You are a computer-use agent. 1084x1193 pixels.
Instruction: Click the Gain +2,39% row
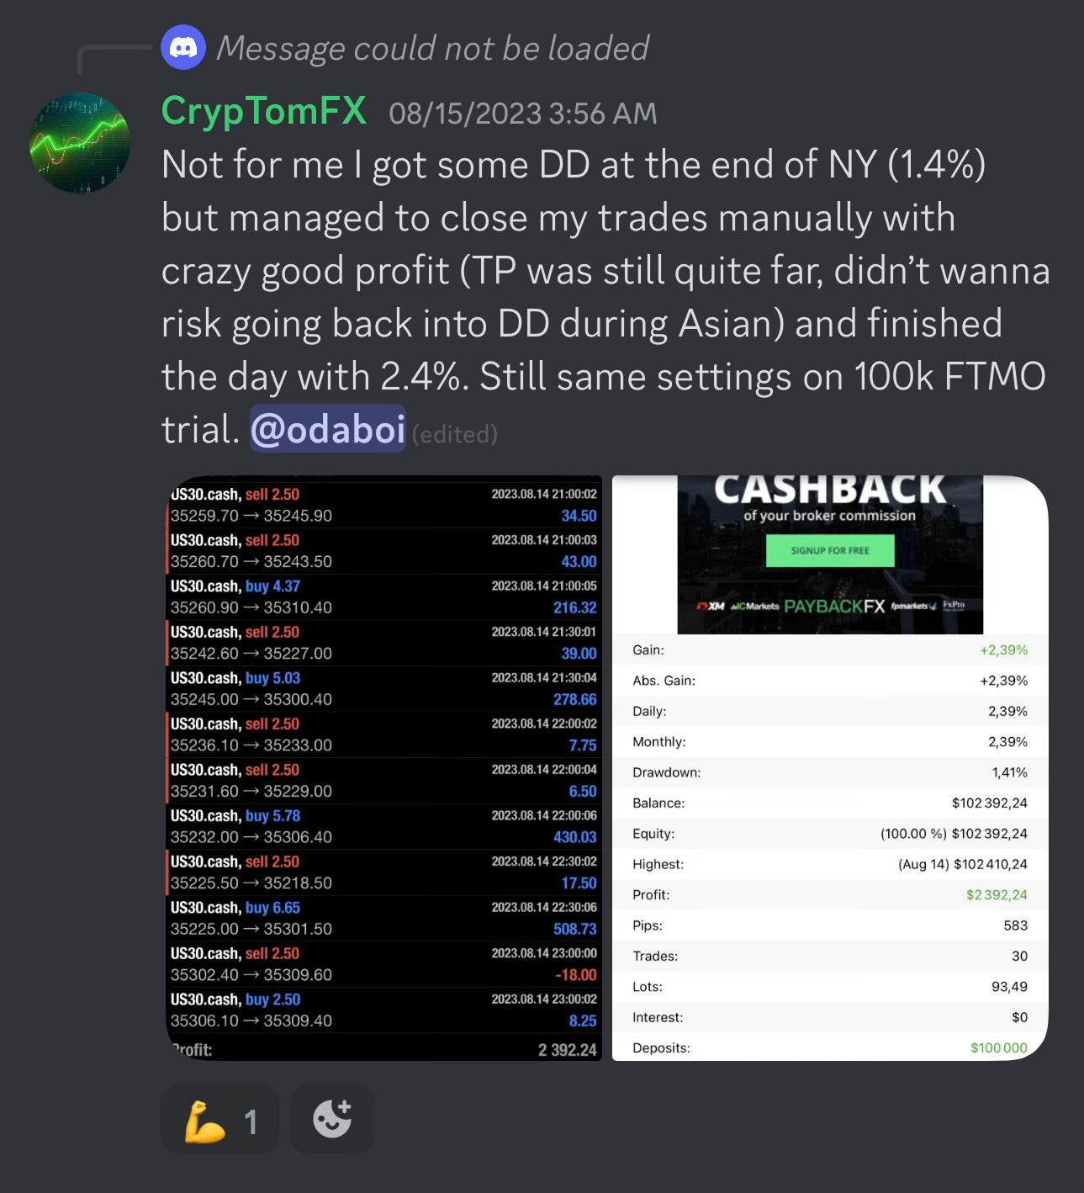pyautogui.click(x=830, y=650)
